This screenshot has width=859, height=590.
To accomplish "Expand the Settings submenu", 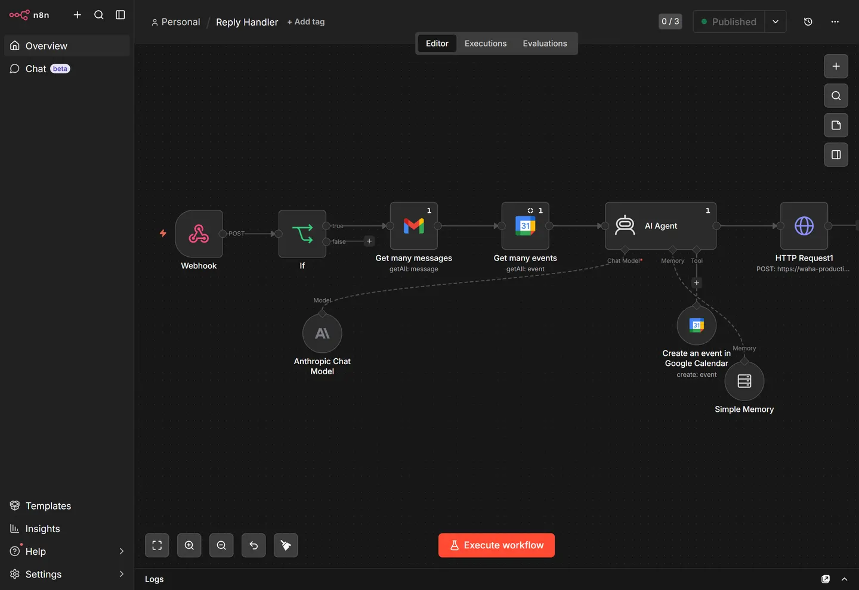I will pos(122,574).
